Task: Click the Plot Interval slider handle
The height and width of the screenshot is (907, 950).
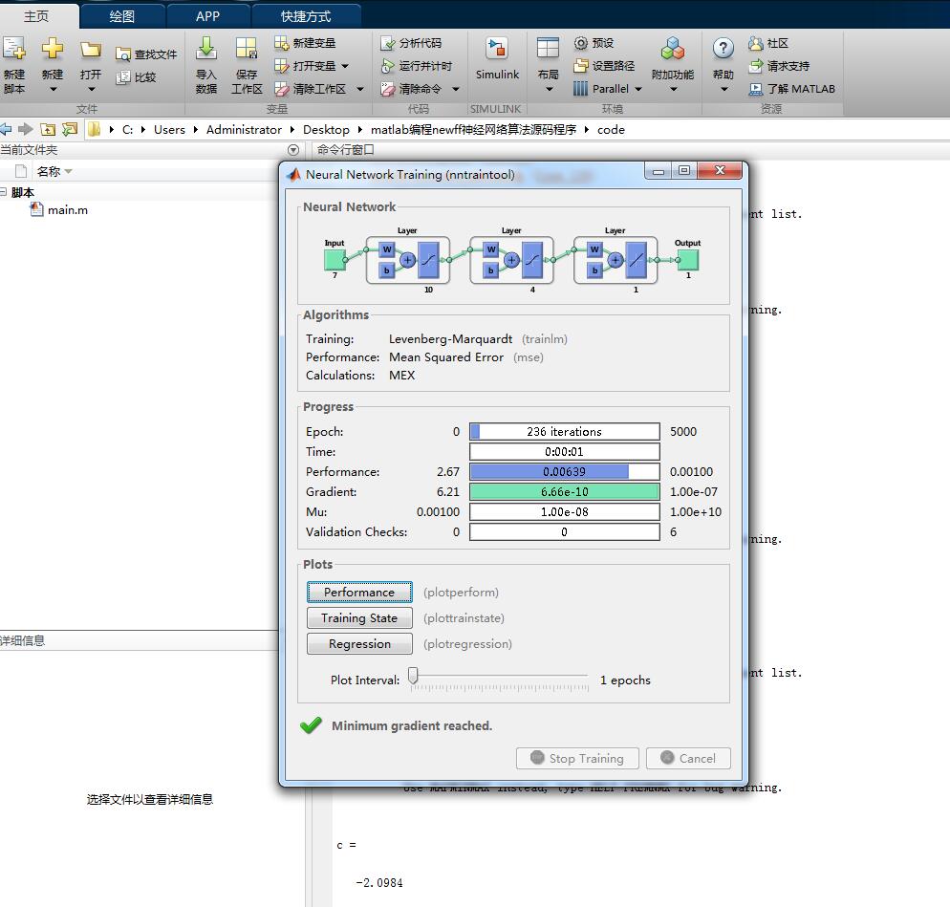Action: [413, 675]
